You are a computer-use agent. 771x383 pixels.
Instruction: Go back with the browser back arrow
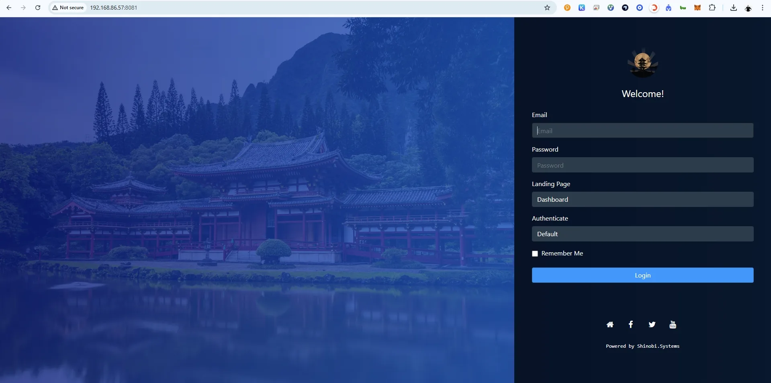tap(9, 8)
